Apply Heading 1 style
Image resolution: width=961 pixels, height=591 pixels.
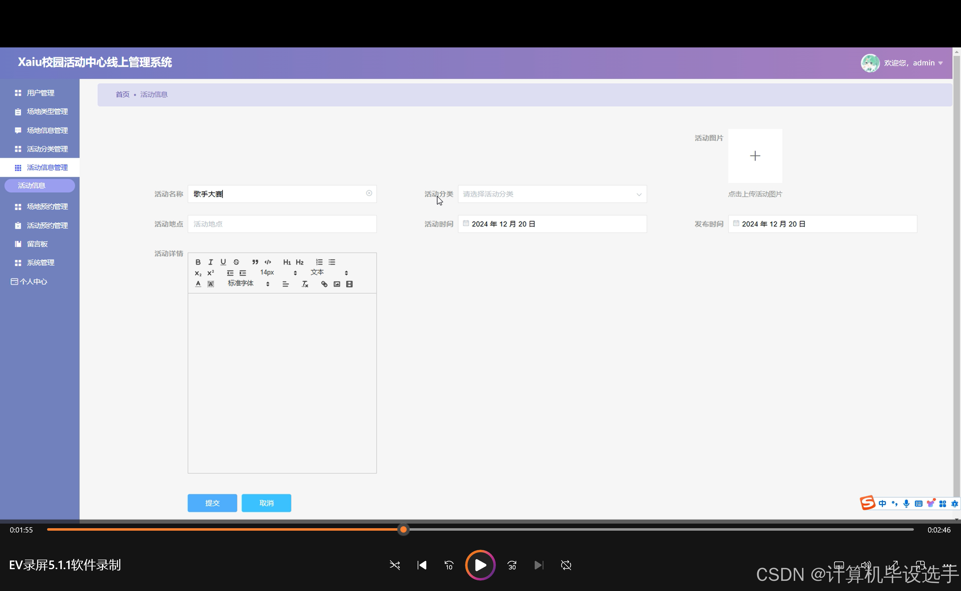coord(287,262)
